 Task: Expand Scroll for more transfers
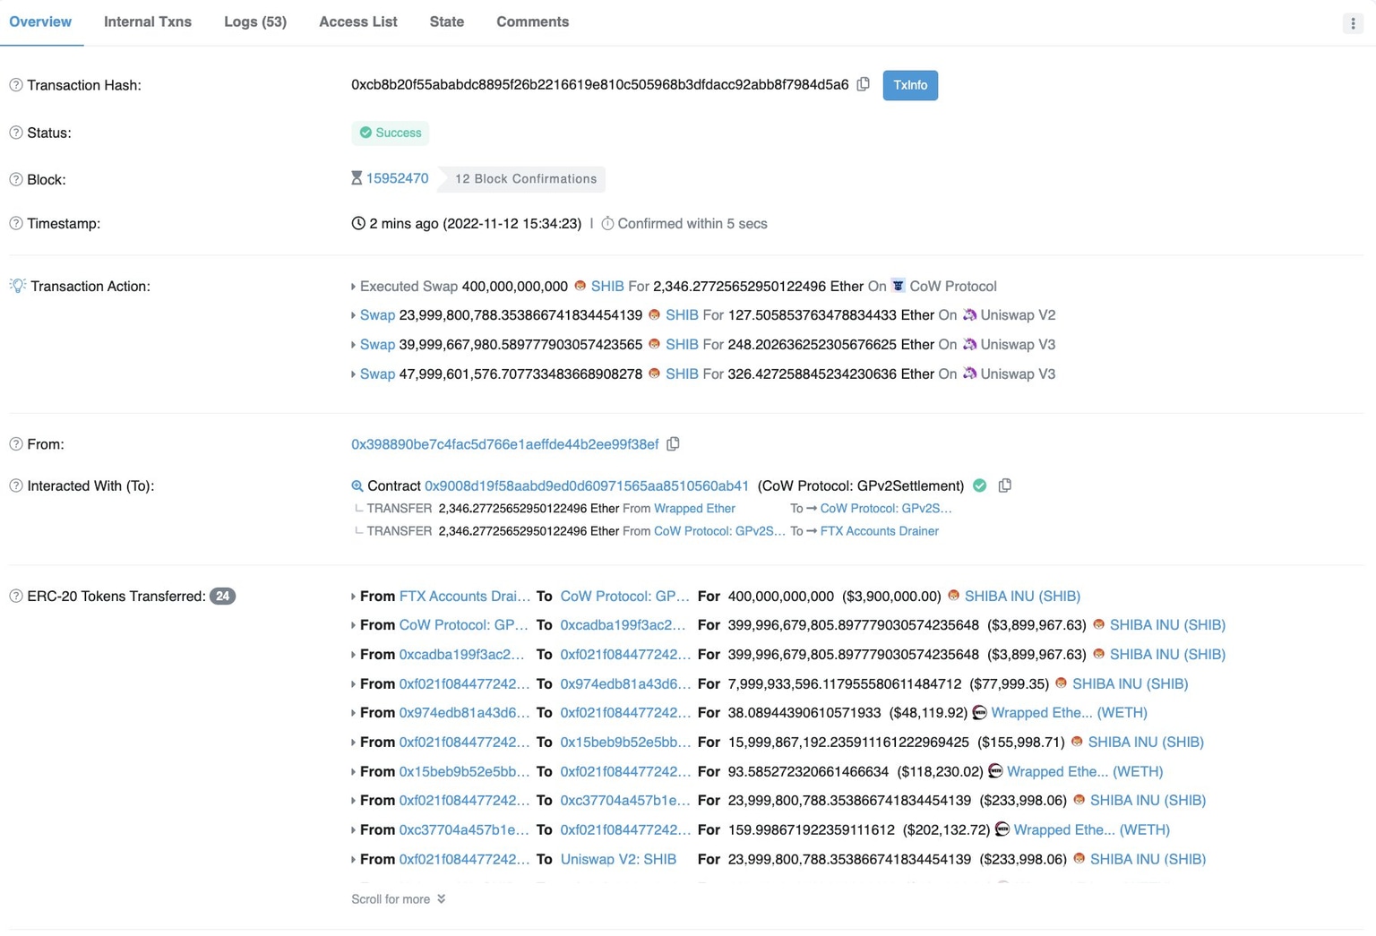(x=398, y=898)
